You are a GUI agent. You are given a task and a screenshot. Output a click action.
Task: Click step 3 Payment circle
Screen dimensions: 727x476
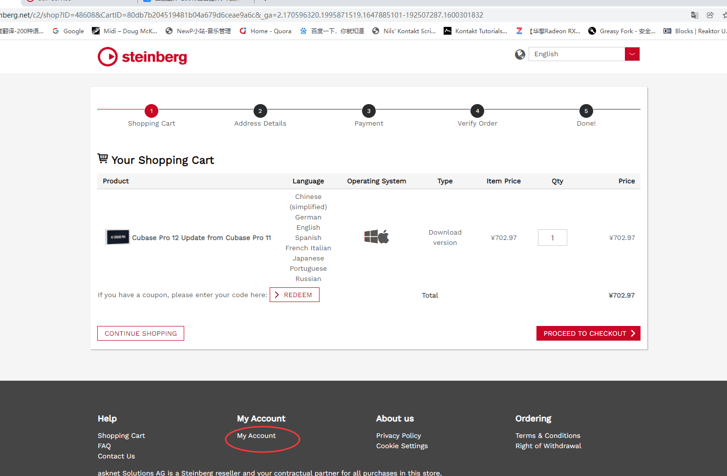click(x=369, y=111)
